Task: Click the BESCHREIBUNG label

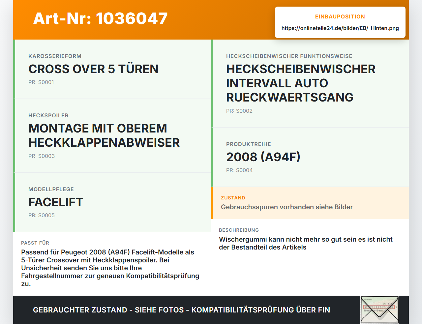Action: 239,230
